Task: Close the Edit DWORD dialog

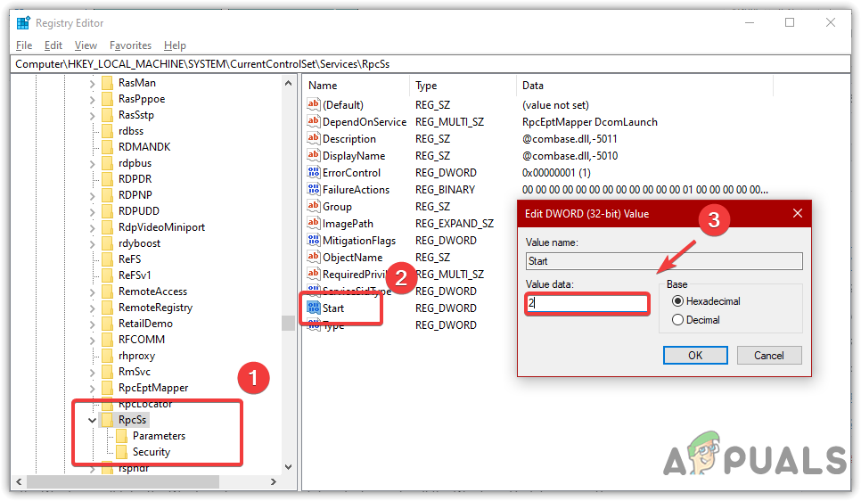Action: [x=798, y=213]
